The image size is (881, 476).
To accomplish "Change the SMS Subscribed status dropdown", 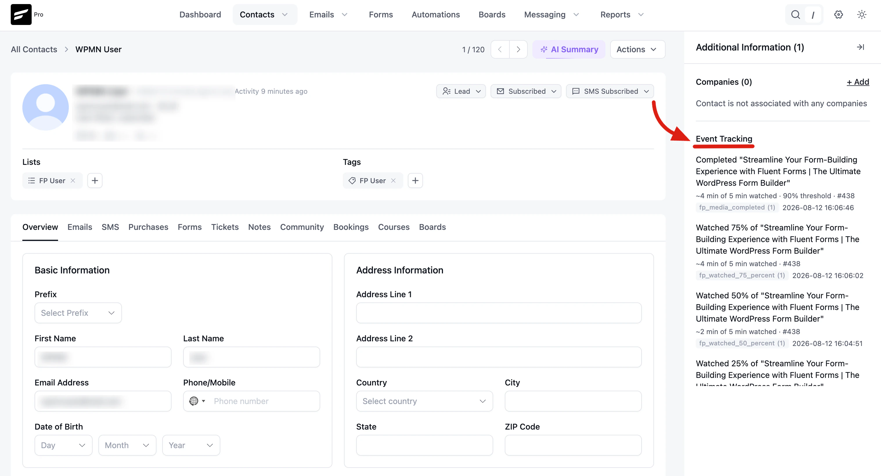I will pos(610,91).
